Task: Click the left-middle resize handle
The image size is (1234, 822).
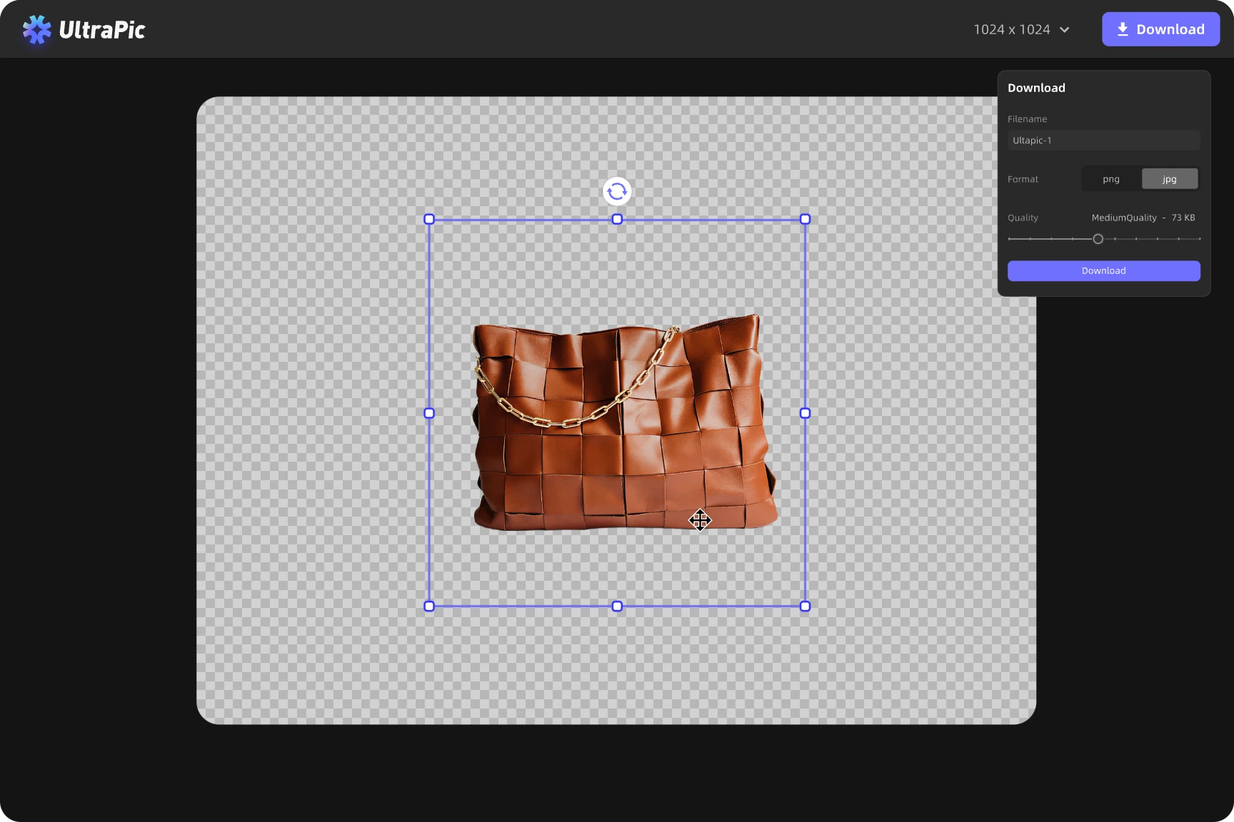Action: coord(429,413)
